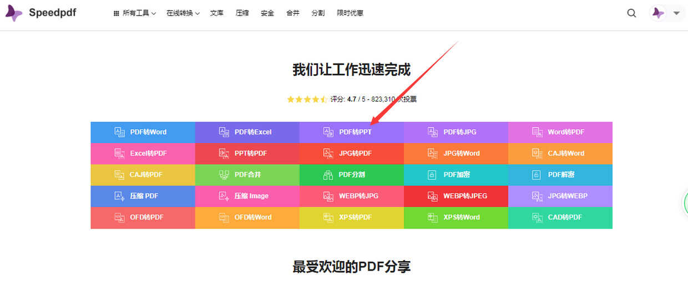Go to the 安全 menu item
This screenshot has width=688, height=290.
tap(267, 13)
